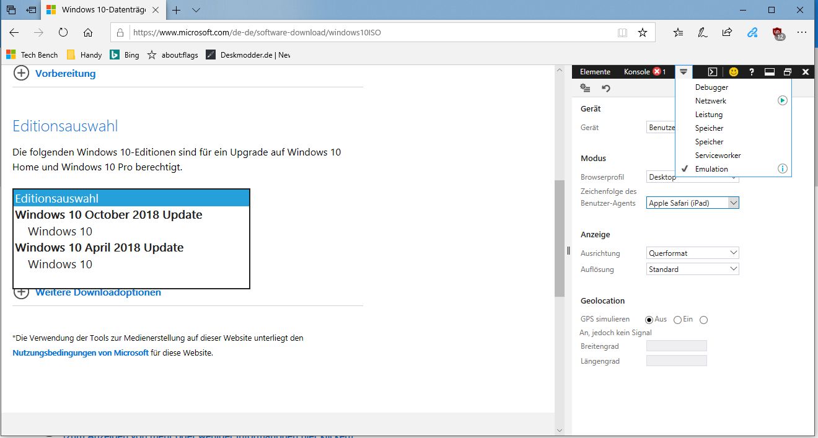818x438 pixels.
Task: Open user agent dropdown Apple Safari (iPad)
Action: pos(693,203)
